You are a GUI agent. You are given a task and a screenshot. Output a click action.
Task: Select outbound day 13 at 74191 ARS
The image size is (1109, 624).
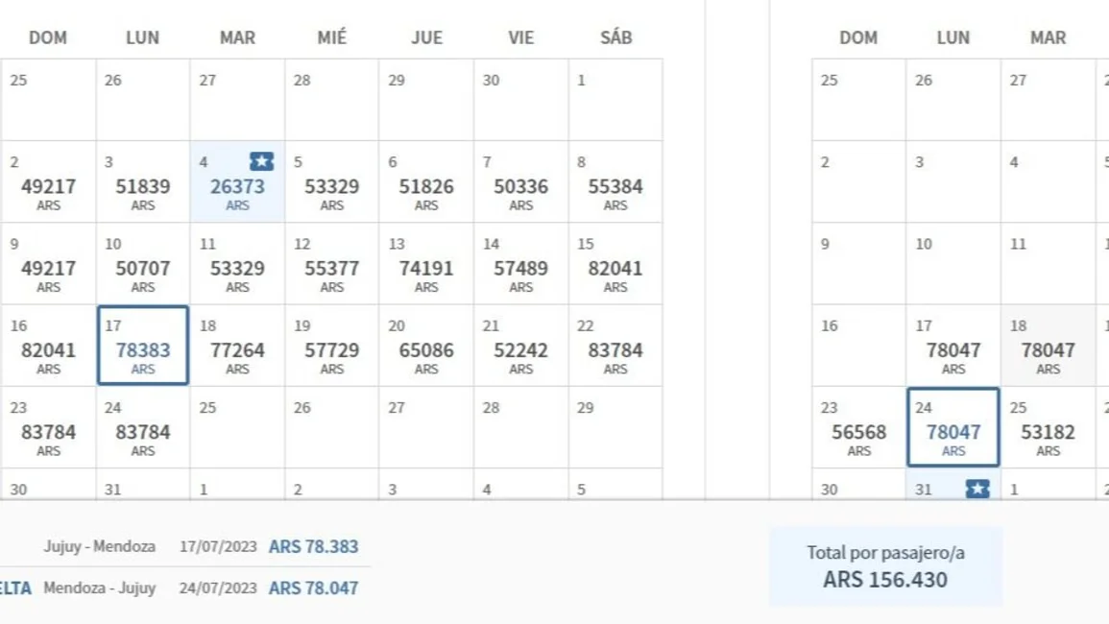[x=426, y=264]
